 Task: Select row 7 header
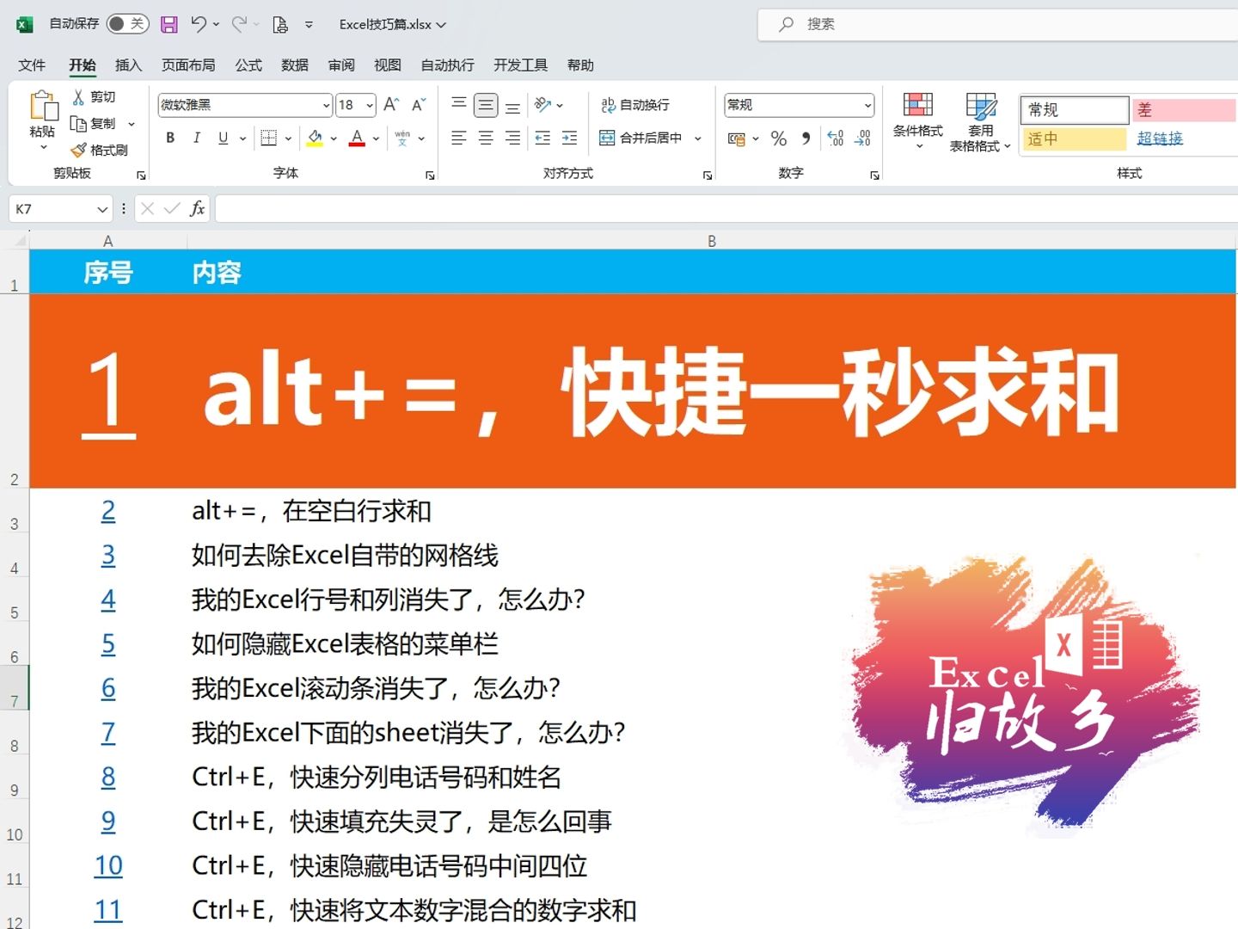(15, 687)
